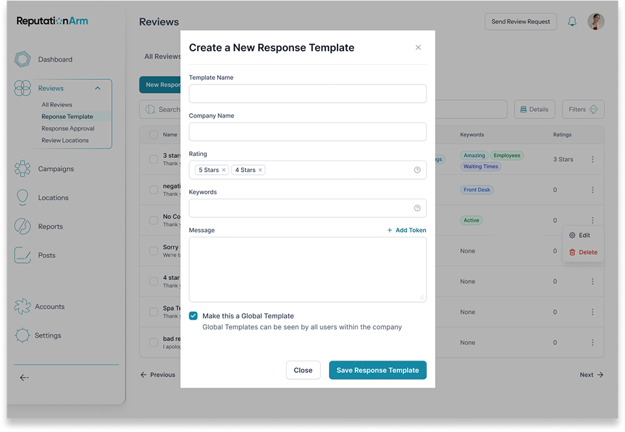This screenshot has height=432, width=625.
Task: Toggle the select-all checkbox in table header
Action: [153, 134]
